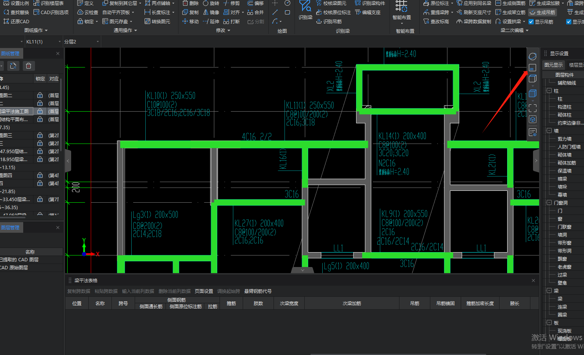Switch to the 楼层显示 tab
The image size is (584, 355).
tap(576, 65)
